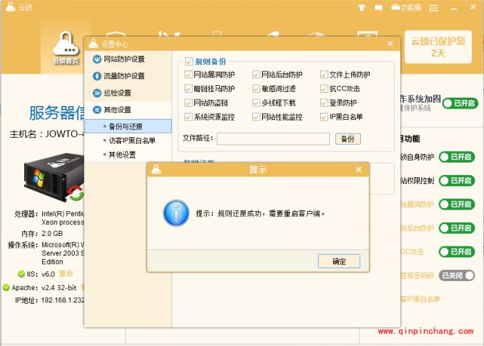Click the 重启 link next to IIS
The height and width of the screenshot is (346, 484).
(66, 274)
